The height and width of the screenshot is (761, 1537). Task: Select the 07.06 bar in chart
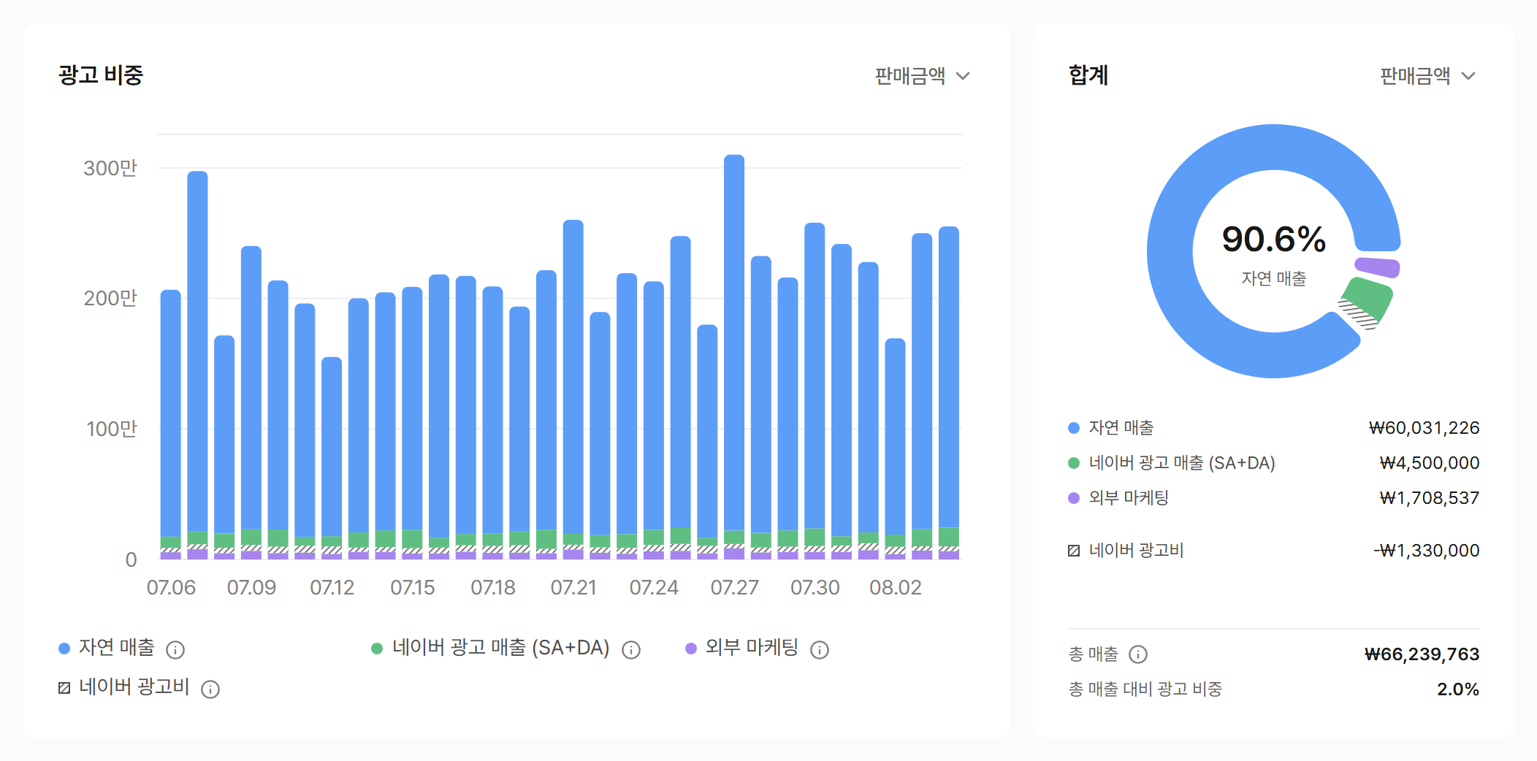coord(171,424)
